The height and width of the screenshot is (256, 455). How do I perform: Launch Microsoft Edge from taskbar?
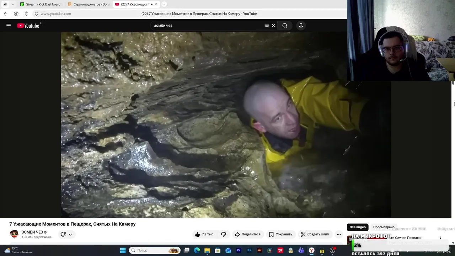197,250
